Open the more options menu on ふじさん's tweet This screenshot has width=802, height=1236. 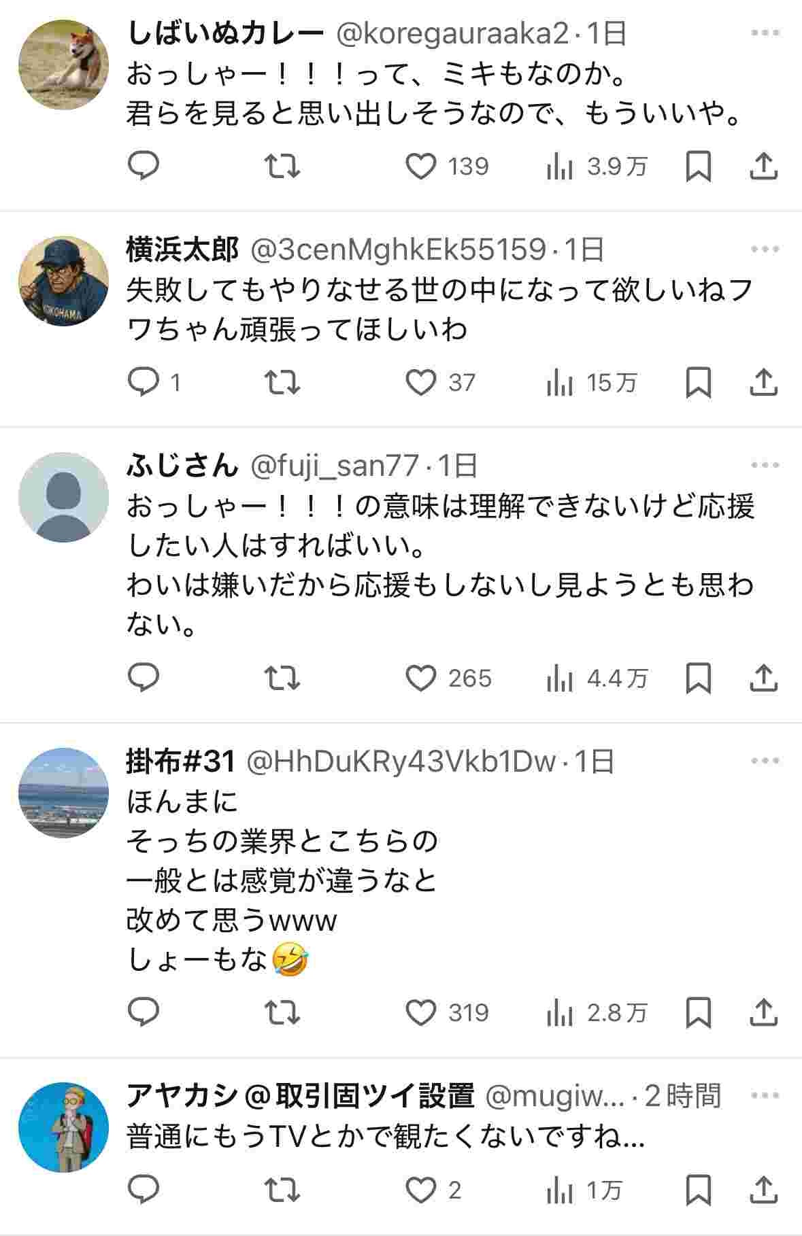[x=767, y=464]
